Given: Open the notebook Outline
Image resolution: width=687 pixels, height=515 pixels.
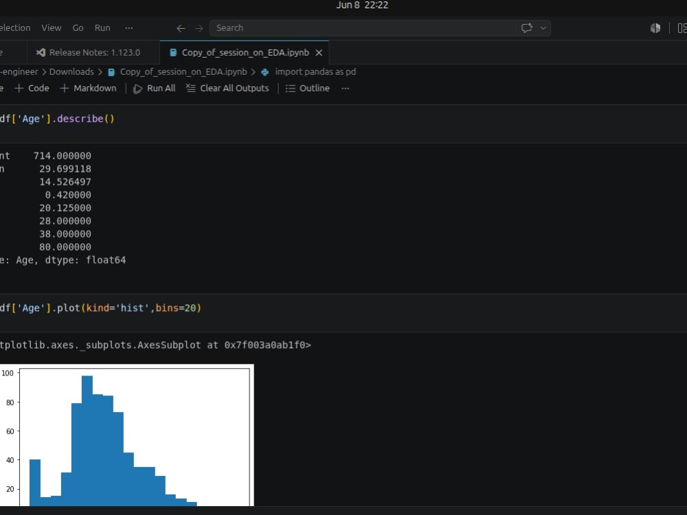Looking at the screenshot, I should (308, 89).
